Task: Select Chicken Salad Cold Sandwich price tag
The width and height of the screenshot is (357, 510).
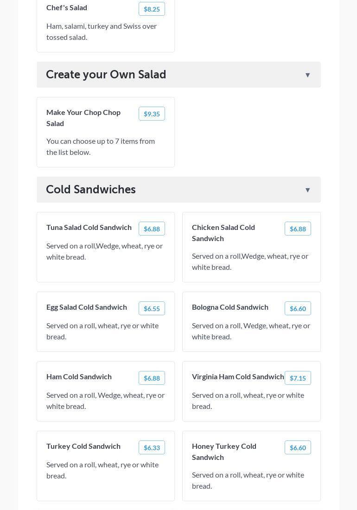Action: [x=298, y=229]
